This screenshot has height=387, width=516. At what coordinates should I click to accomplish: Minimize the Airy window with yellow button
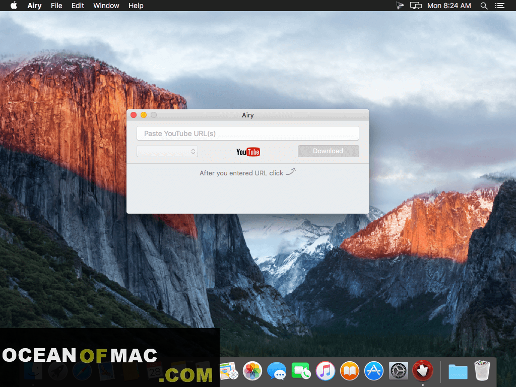tap(144, 115)
